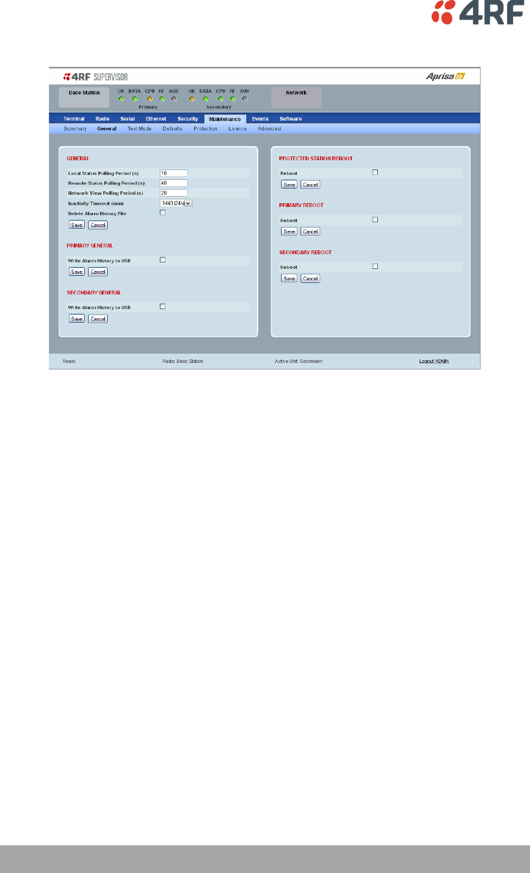Image resolution: width=530 pixels, height=873 pixels.
Task: Cancel the Secondary Reboot section
Action: [310, 279]
